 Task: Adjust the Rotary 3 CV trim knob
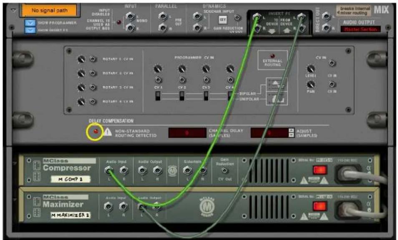(x=81, y=87)
